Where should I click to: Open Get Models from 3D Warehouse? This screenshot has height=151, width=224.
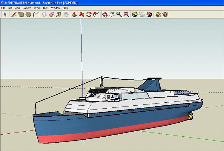(158, 14)
